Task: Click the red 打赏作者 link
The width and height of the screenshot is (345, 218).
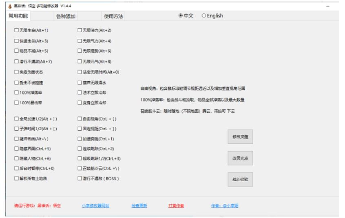Action: [x=176, y=206]
